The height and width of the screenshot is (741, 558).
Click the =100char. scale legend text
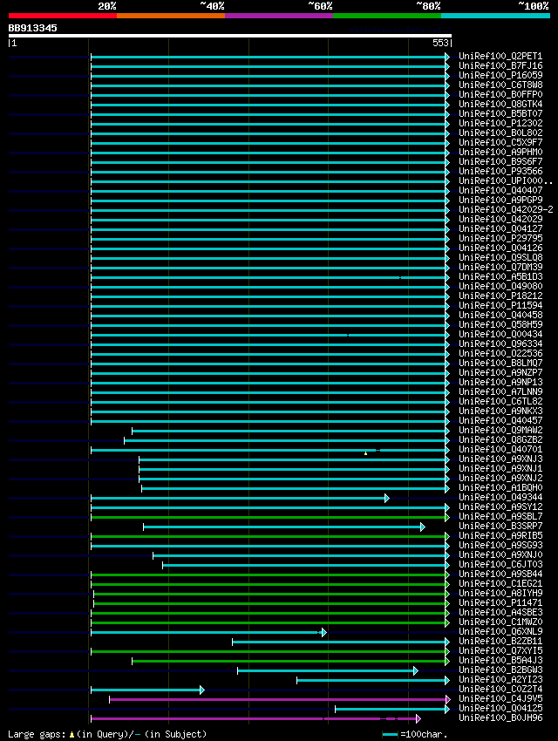tap(424, 734)
